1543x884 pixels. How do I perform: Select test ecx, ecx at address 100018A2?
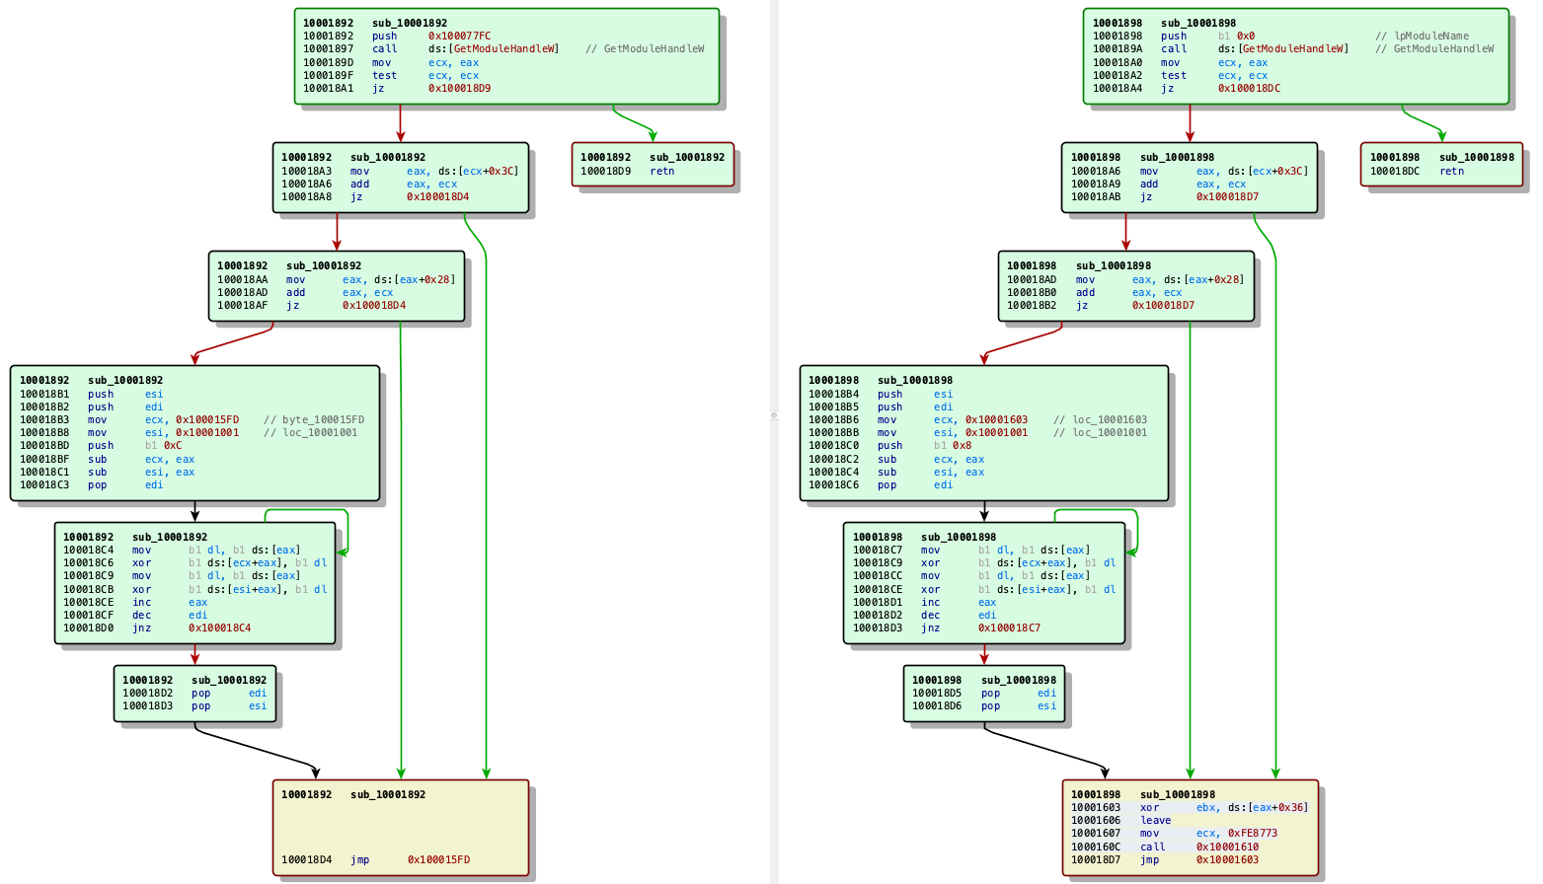[1181, 75]
